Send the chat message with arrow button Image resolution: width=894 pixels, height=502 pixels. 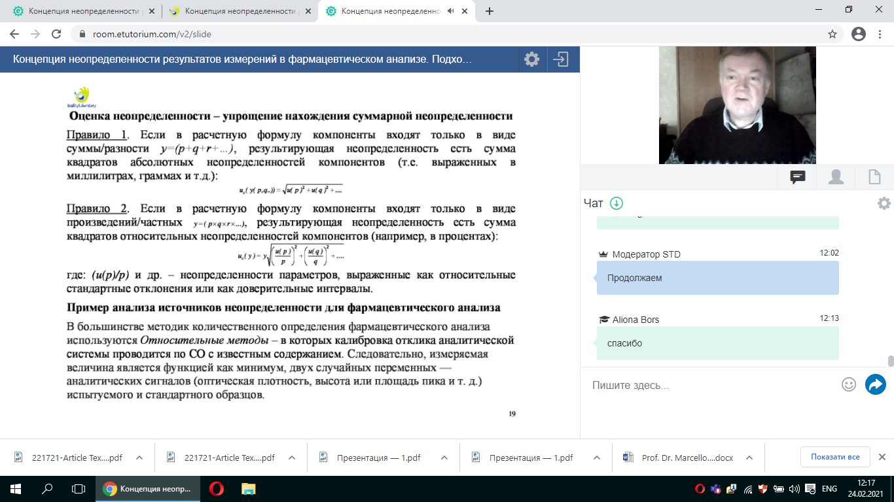click(x=875, y=384)
